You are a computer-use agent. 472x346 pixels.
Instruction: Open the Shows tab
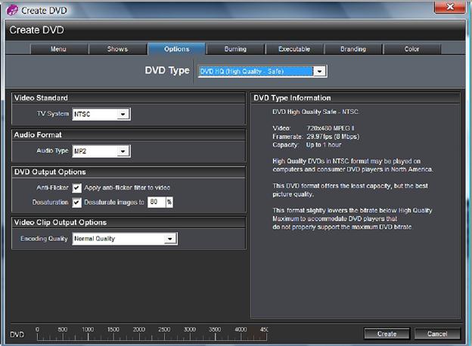117,49
